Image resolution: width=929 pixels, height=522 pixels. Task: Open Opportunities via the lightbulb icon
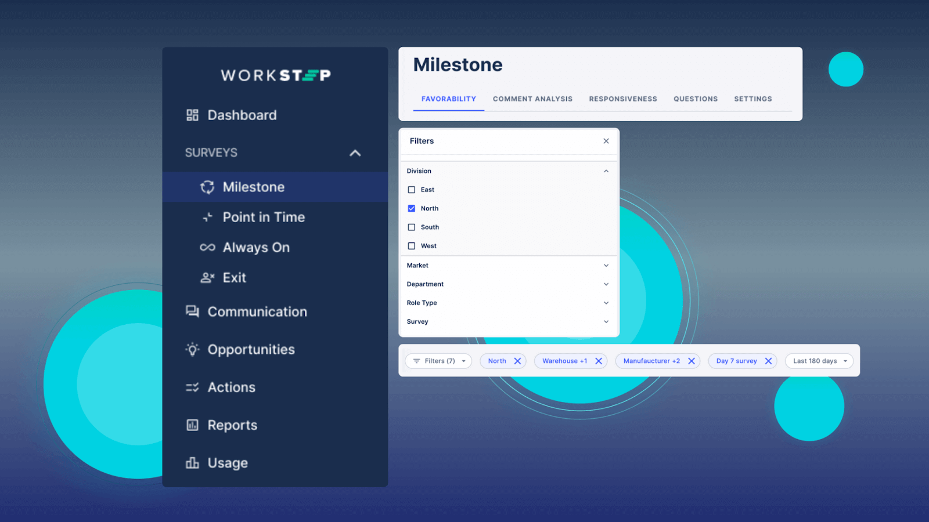tap(192, 349)
